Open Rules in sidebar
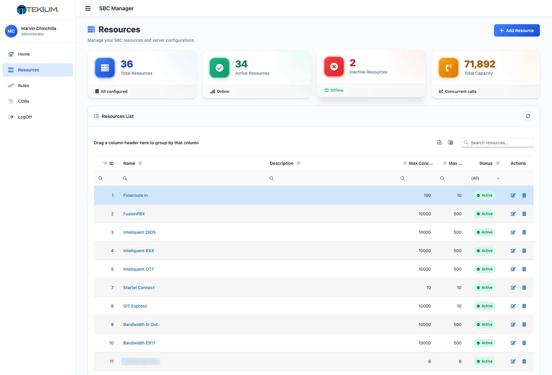 tap(37, 86)
